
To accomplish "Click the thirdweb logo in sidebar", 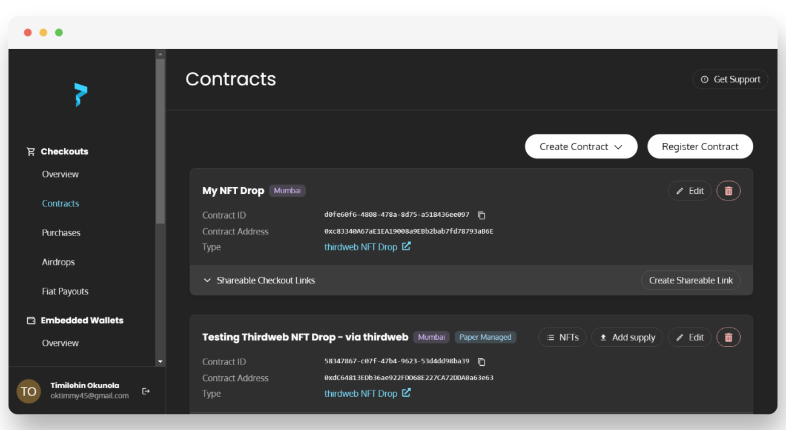I will 81,94.
